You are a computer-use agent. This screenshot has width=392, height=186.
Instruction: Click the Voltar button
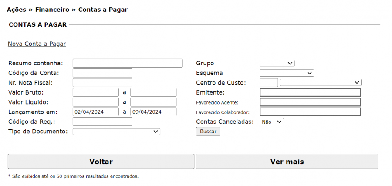(x=101, y=162)
